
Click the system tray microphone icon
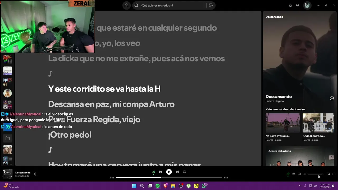(x=305, y=186)
